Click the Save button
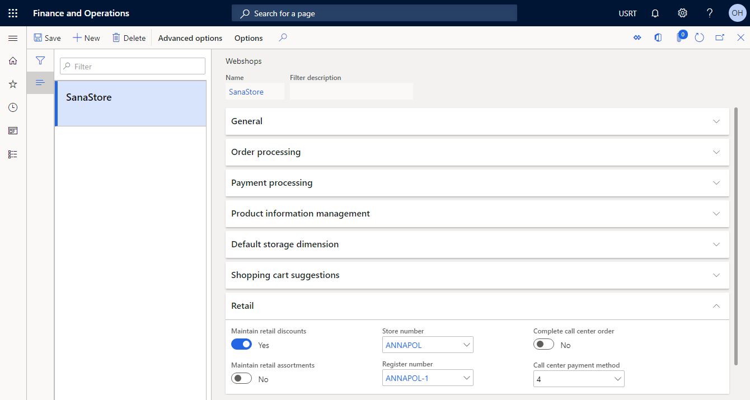 coord(47,38)
